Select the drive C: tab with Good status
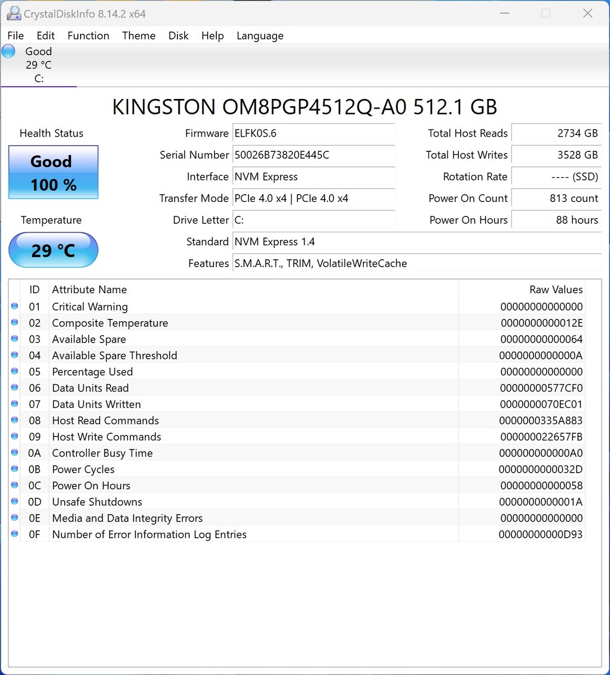 (38, 65)
